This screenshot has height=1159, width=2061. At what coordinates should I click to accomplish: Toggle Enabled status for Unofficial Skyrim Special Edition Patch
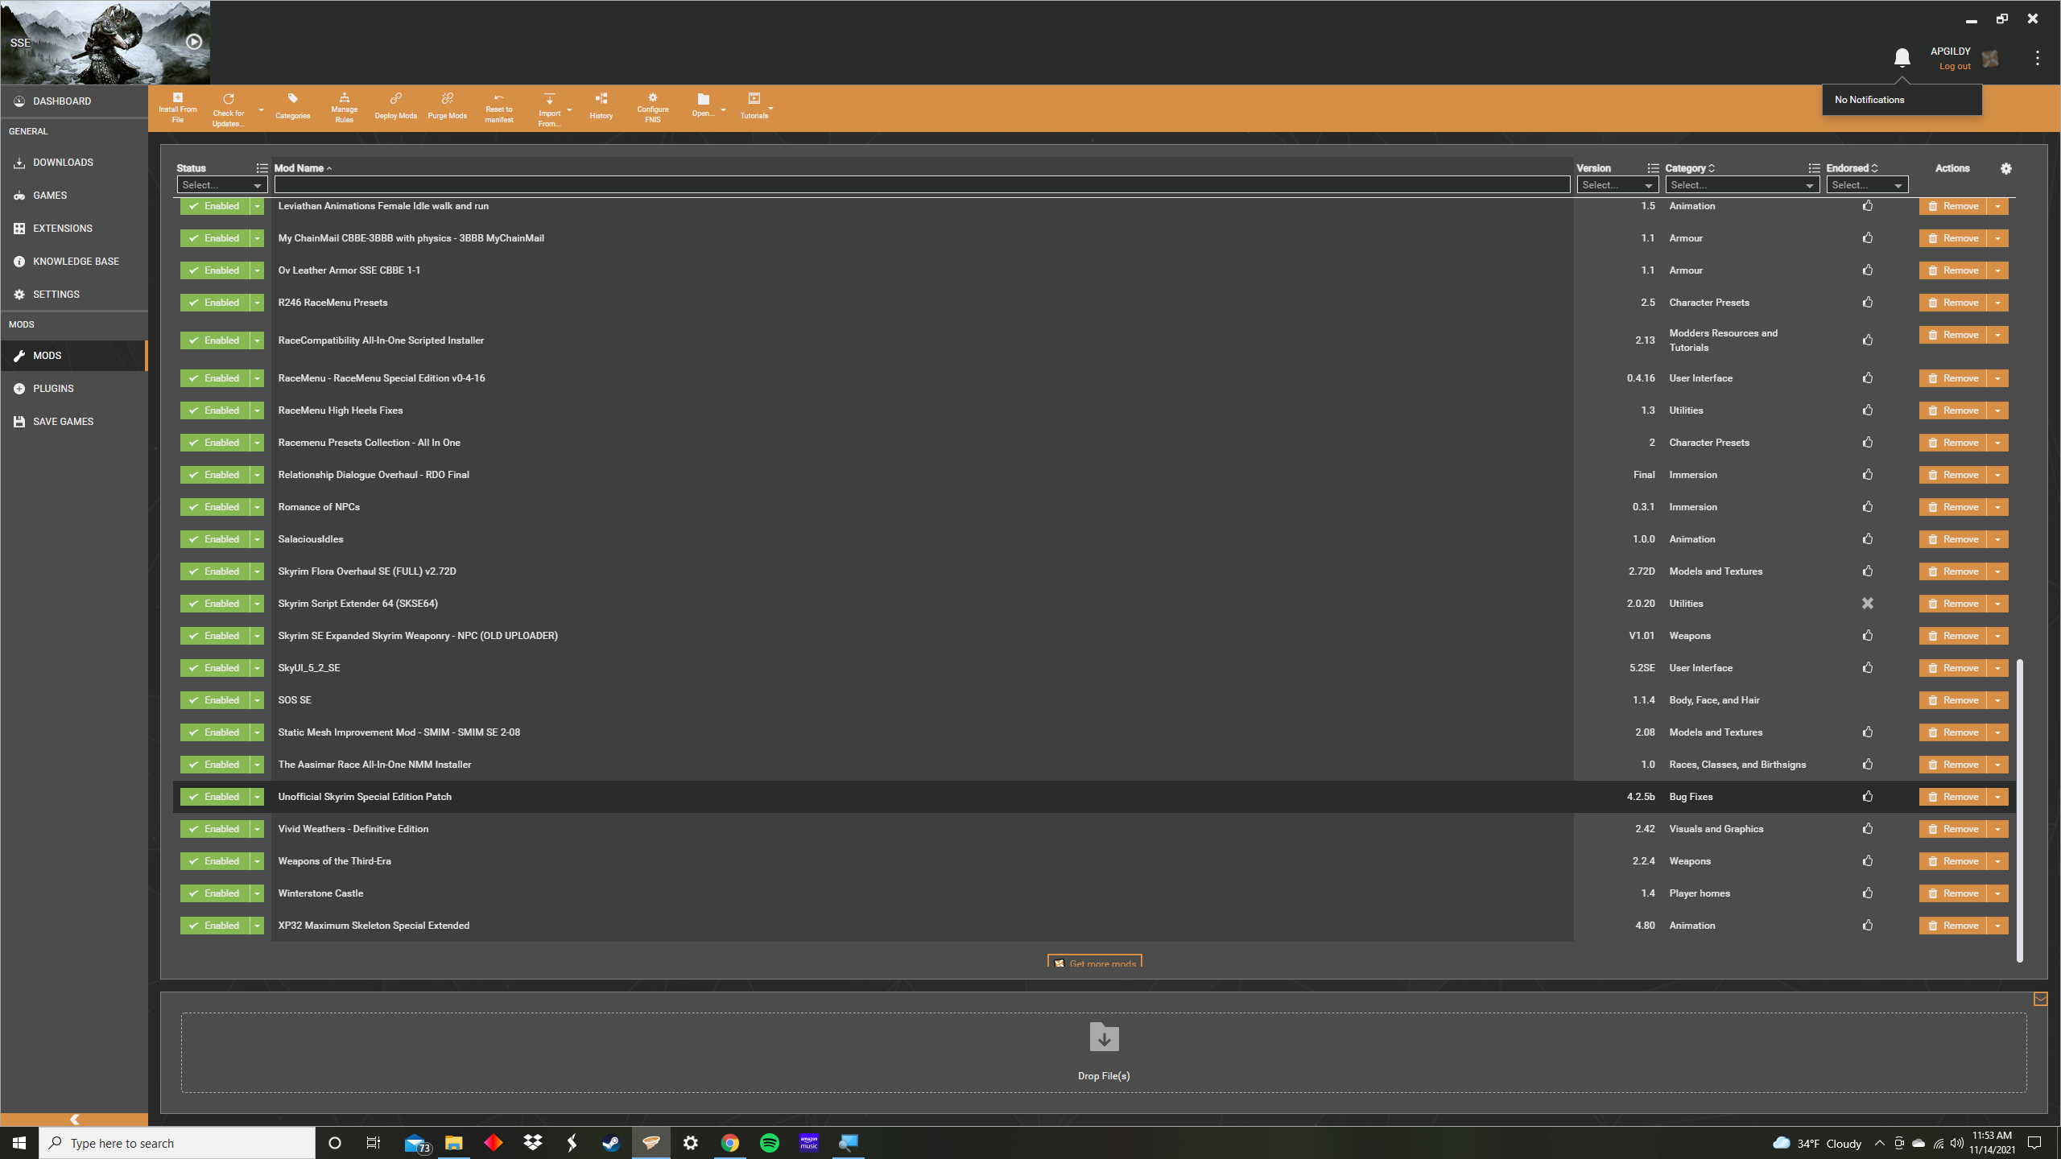(214, 797)
